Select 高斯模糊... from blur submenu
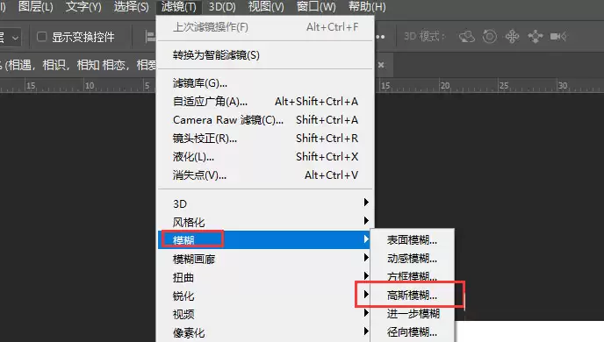The width and height of the screenshot is (604, 342). [412, 295]
